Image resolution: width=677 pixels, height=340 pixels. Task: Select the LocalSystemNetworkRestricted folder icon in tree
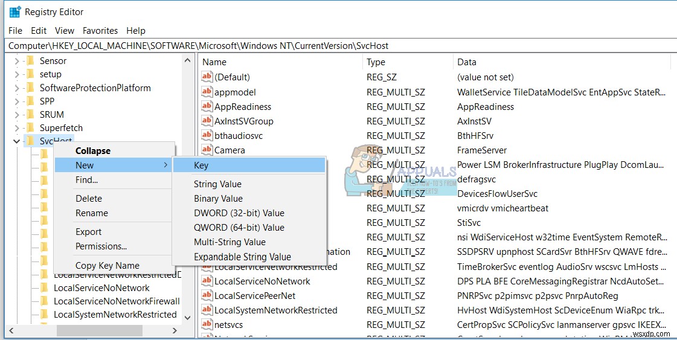(44, 314)
